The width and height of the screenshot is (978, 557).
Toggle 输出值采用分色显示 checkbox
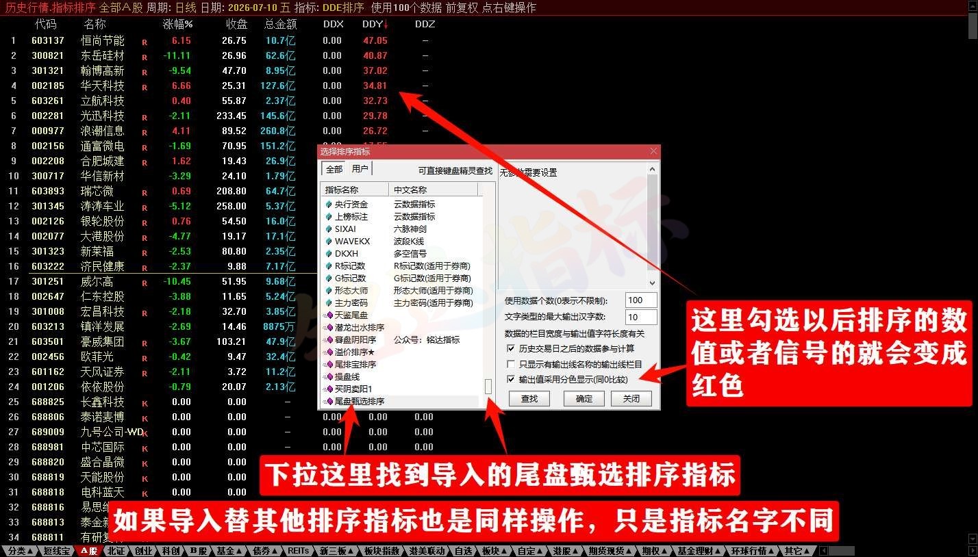tap(510, 379)
